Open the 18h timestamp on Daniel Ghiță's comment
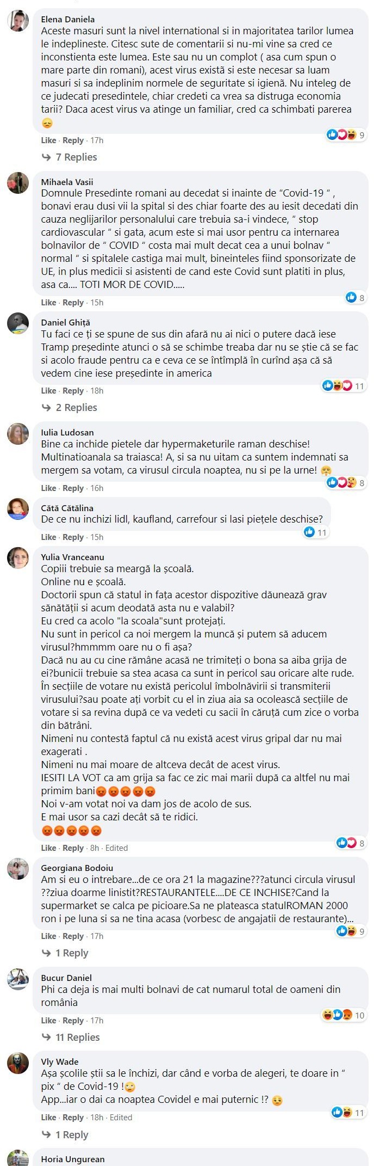This screenshot has width=380, height=1166. point(97,391)
